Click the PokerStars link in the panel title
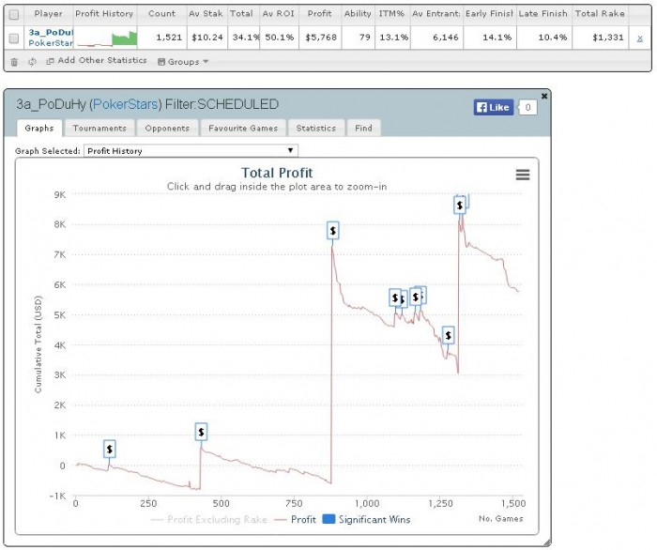The width and height of the screenshot is (657, 550). 125,104
